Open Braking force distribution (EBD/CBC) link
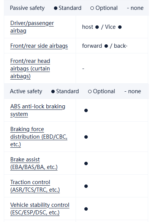Viewport: 155px width, 222px height. tap(39, 137)
